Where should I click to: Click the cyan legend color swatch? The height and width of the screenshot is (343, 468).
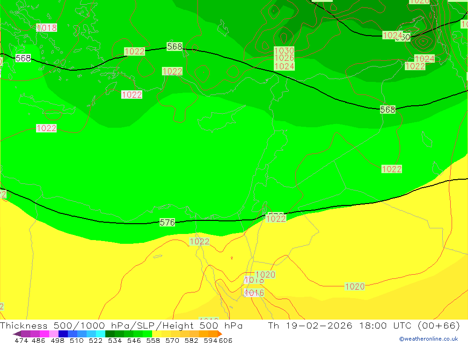101,334
